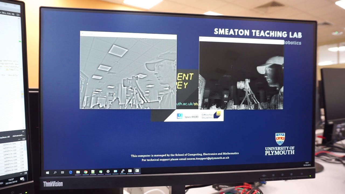Switch to Google Chrome on the taskbar
The image size is (345, 194).
click(x=85, y=172)
